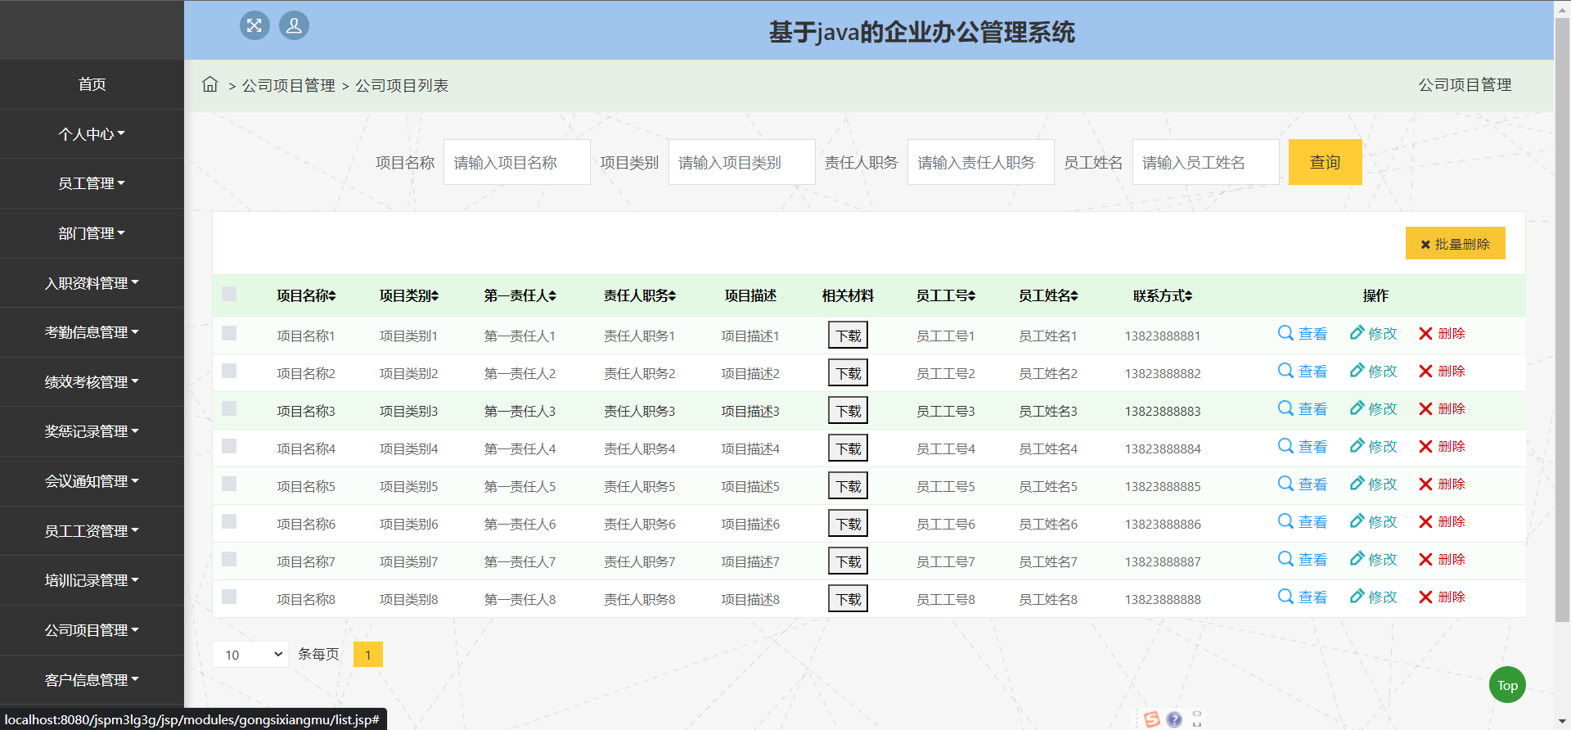Click the page vertical scrollbar thumb
The height and width of the screenshot is (730, 1571).
1562,319
